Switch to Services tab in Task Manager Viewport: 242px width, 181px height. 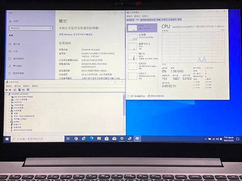[x=179, y=20]
